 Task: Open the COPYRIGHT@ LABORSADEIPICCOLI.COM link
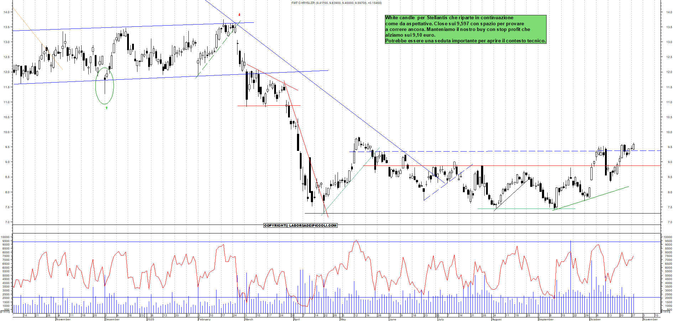[x=300, y=225]
